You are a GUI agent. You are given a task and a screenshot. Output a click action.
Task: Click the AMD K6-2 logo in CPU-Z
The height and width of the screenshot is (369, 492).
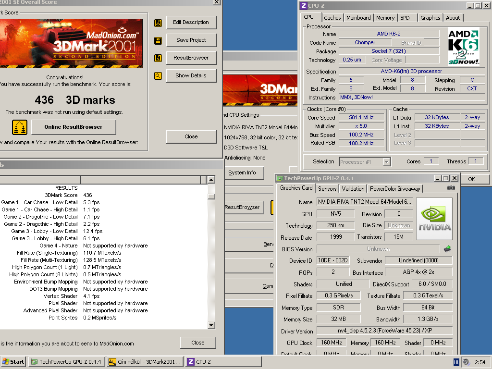click(464, 47)
